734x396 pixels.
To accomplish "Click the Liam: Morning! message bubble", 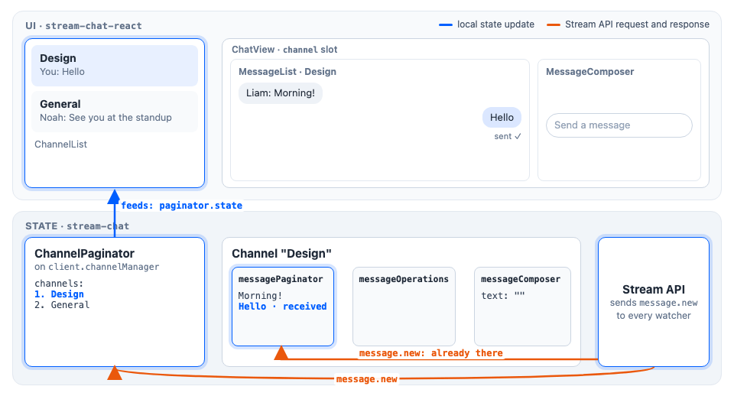I will coord(281,93).
